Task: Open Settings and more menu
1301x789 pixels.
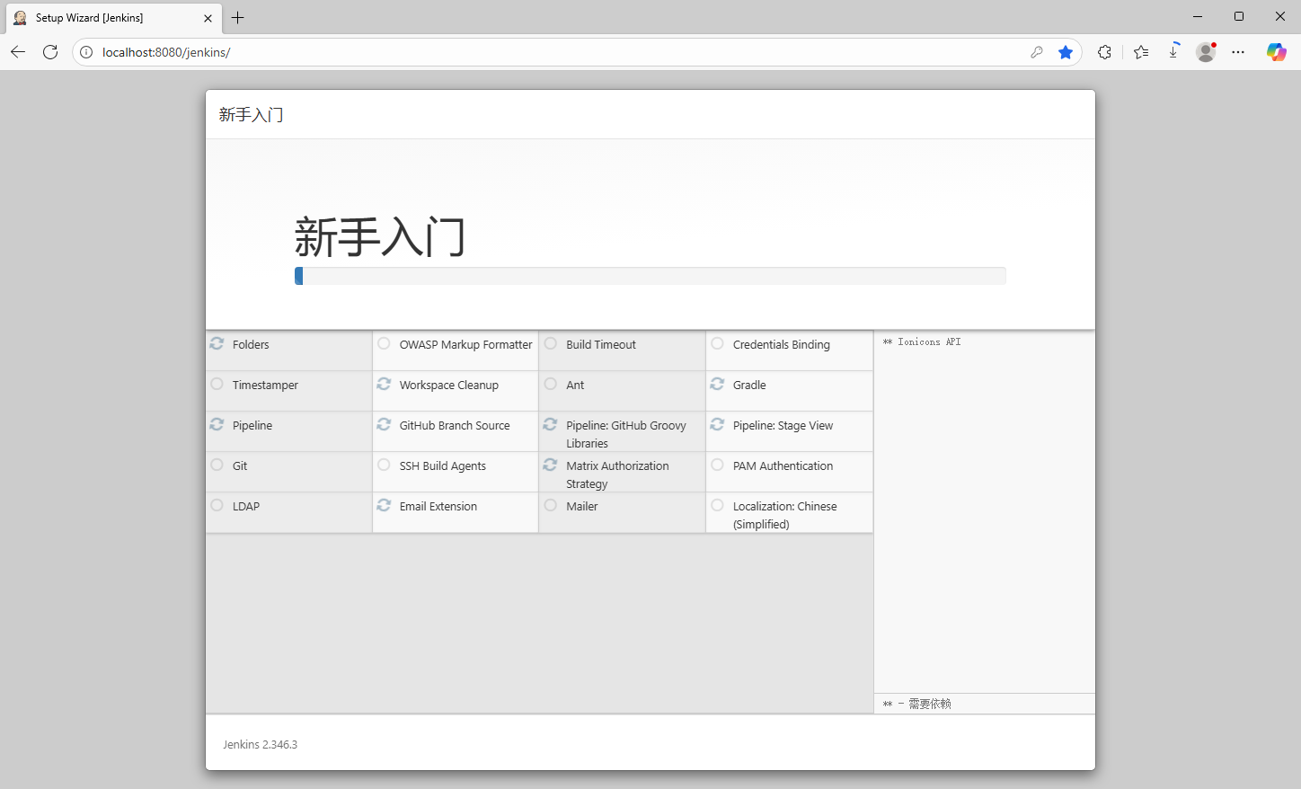Action: (1238, 52)
